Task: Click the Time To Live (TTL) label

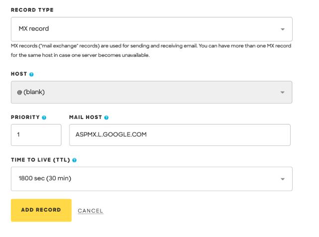Action: [x=40, y=160]
